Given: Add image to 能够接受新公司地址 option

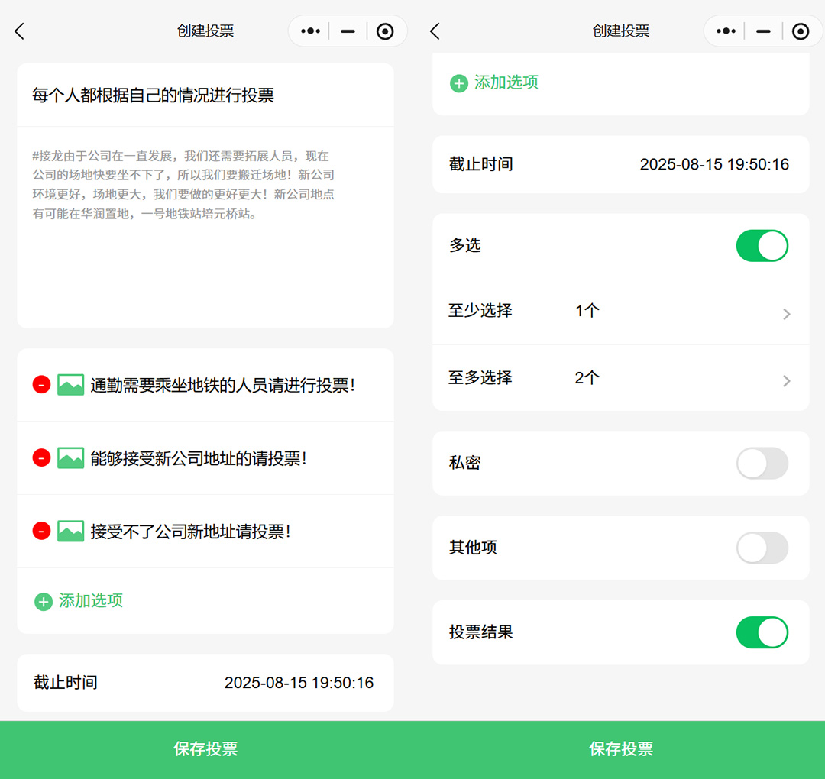Looking at the screenshot, I should (x=70, y=457).
